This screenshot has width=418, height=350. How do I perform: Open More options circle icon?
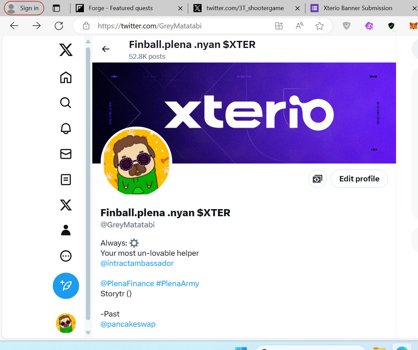(x=66, y=256)
